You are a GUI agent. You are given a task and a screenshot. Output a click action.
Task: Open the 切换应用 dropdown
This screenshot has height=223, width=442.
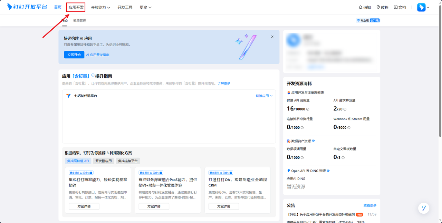click(264, 96)
